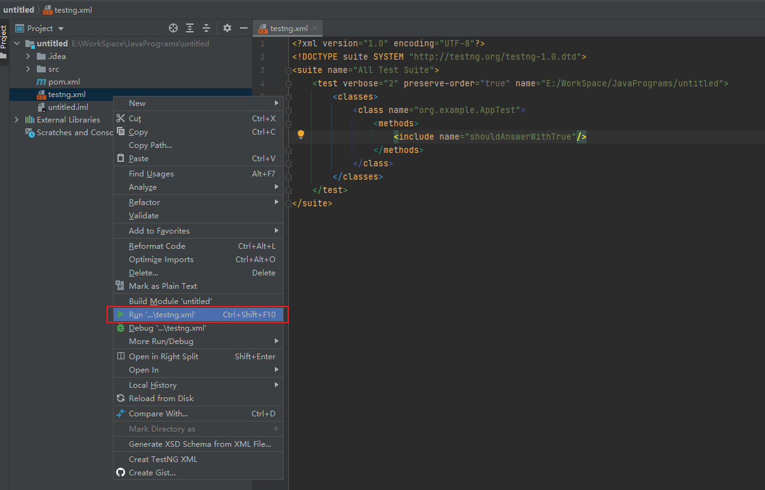Select pom.xml in project tree
765x490 pixels.
[x=64, y=82]
